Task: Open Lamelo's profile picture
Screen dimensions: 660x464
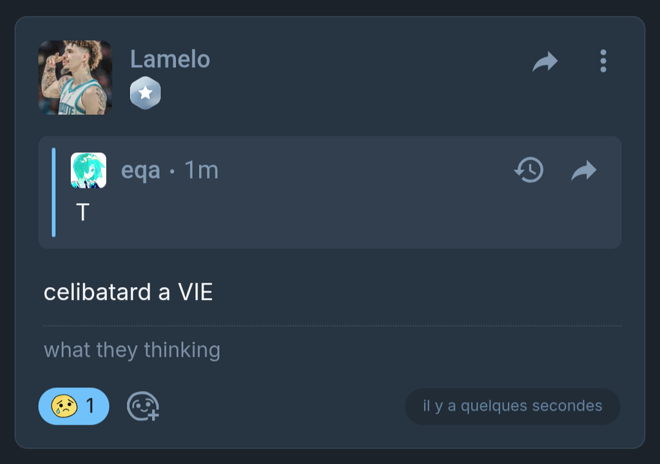Action: [75, 77]
